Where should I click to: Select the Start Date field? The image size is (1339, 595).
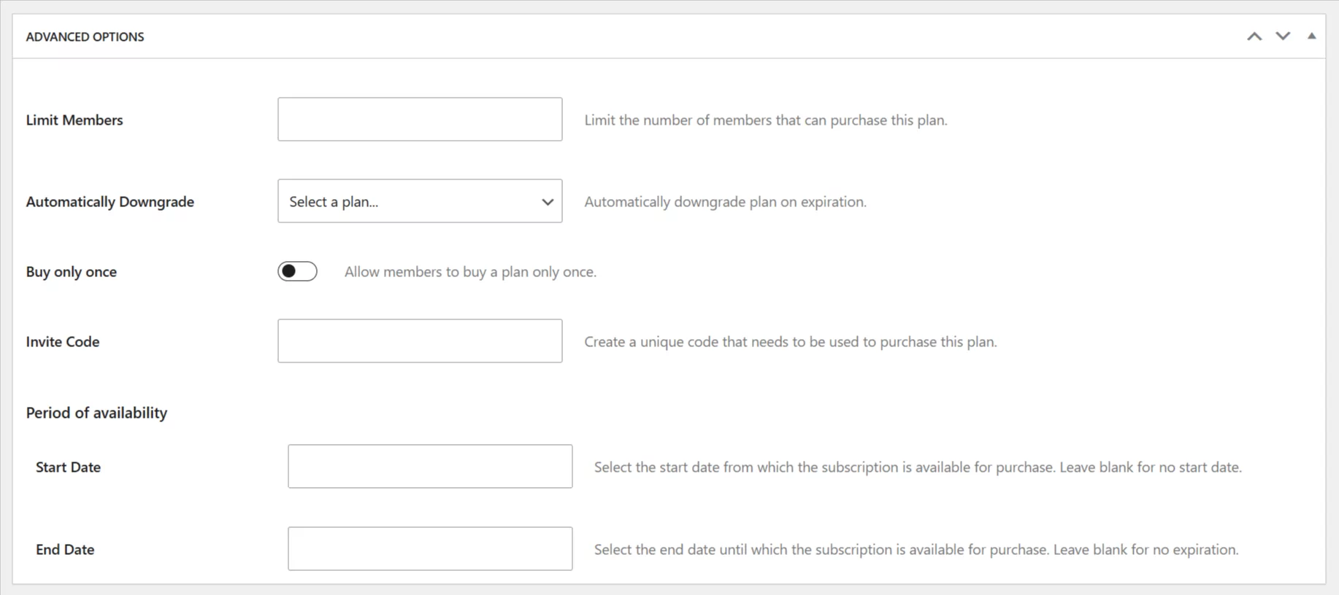point(430,467)
